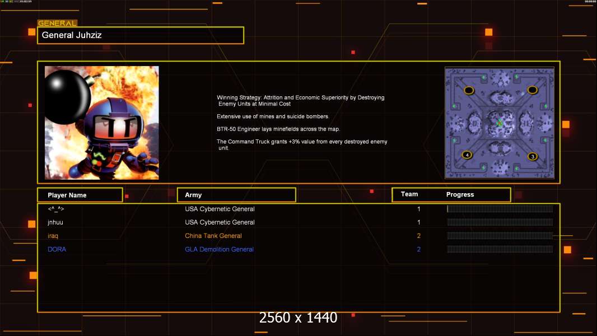
Task: Click the progress bar for iraq
Action: 500,236
